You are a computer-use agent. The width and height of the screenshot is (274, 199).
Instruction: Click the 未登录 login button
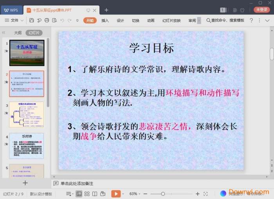(x=261, y=10)
